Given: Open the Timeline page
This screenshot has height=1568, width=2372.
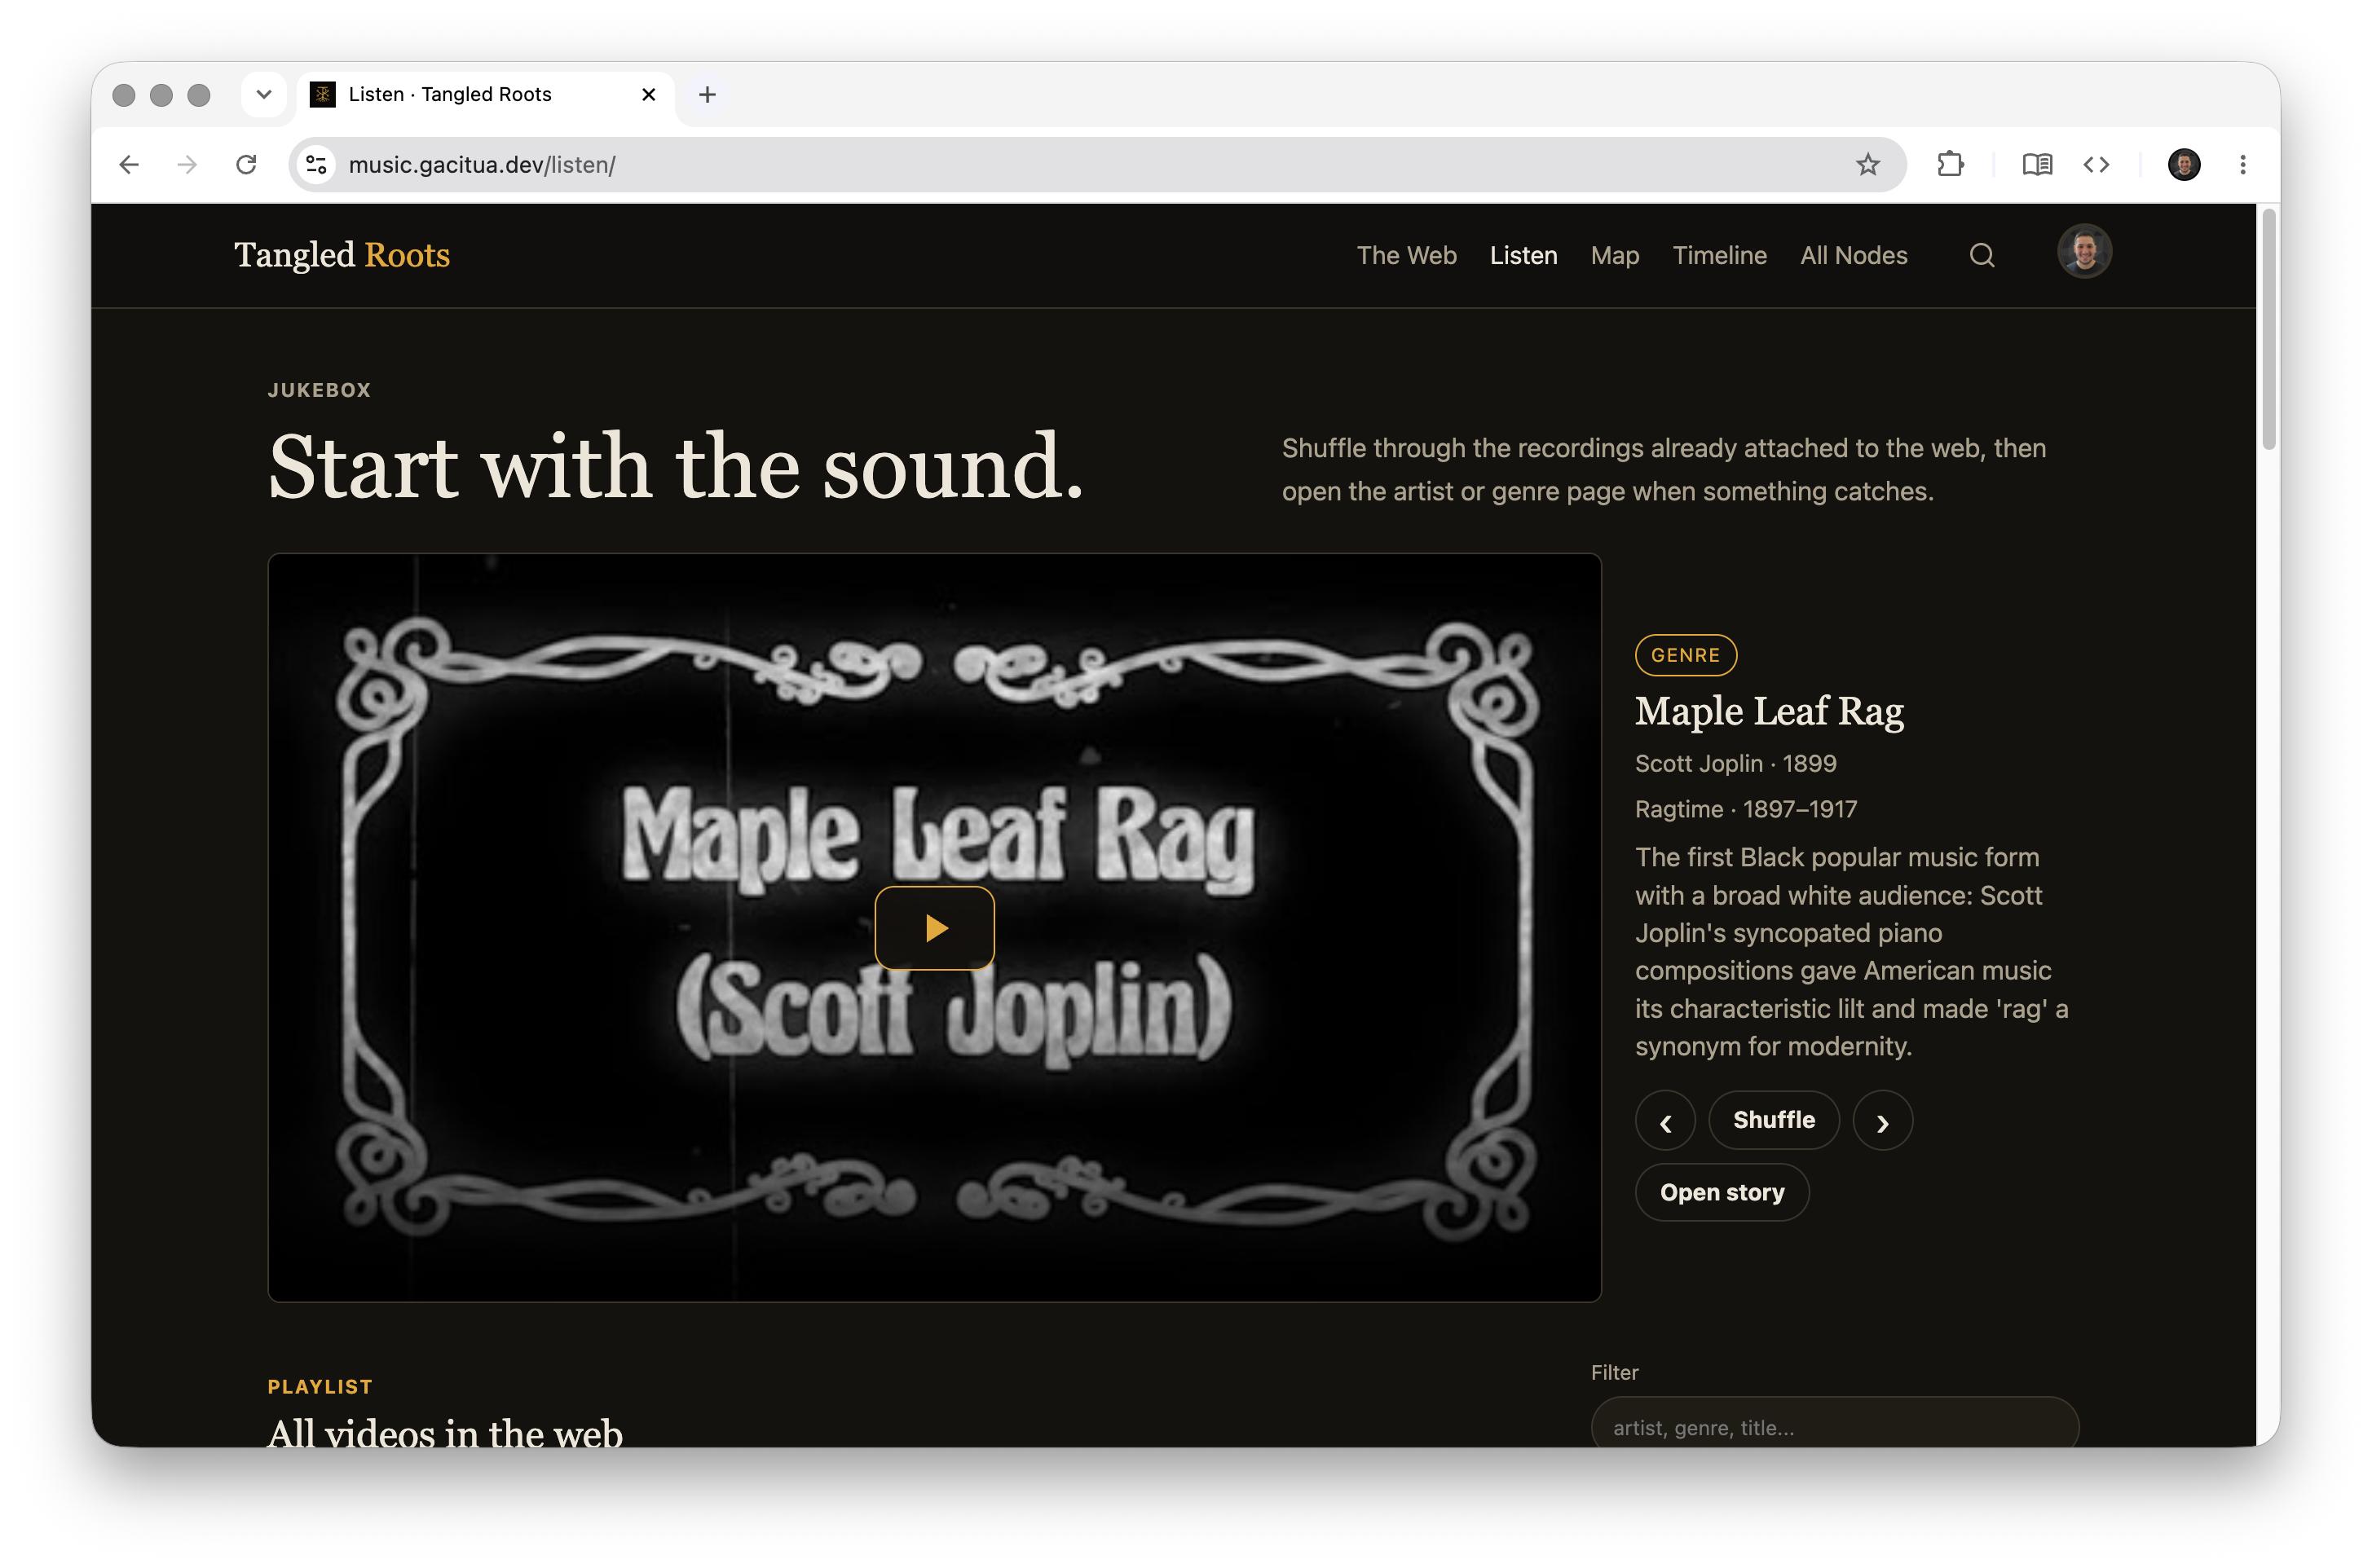Looking at the screenshot, I should click(1719, 256).
